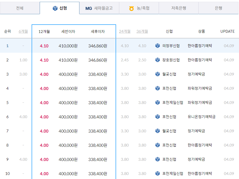Select 유니온정기예탁금 product in rank 6

click(x=202, y=117)
